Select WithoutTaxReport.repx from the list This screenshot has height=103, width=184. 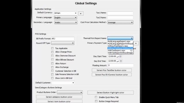[x=120, y=46]
